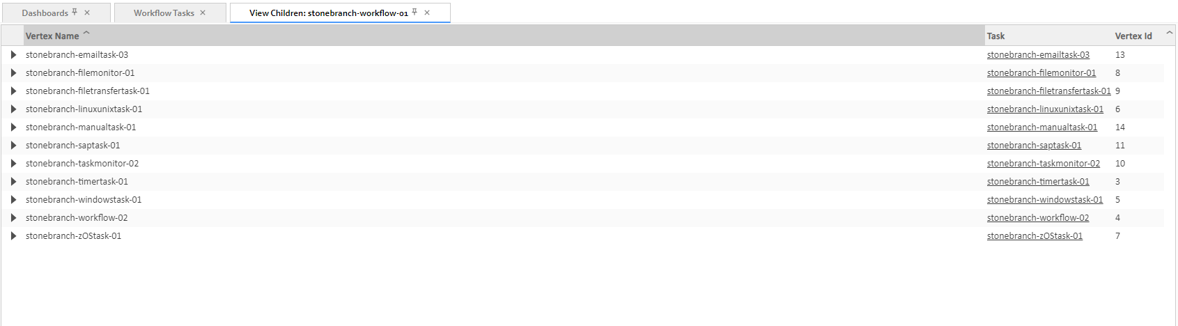Switch to the Dashboards tab

click(x=45, y=13)
